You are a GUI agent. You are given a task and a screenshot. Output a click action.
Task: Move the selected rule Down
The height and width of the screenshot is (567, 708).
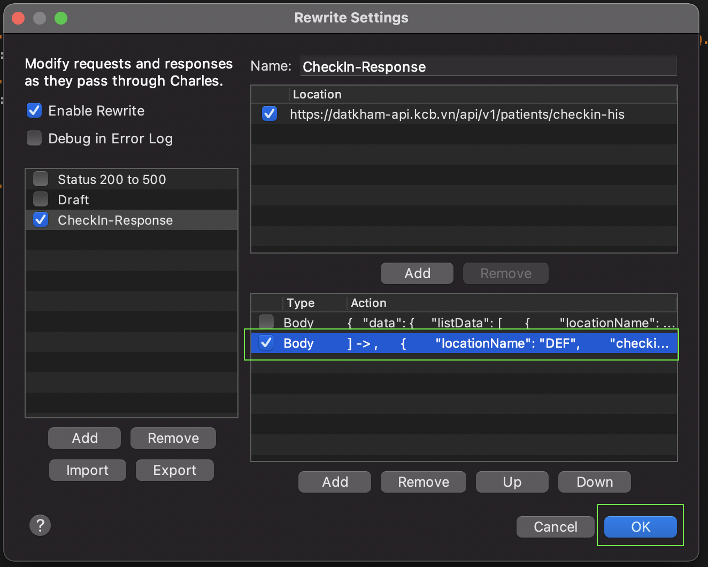595,482
